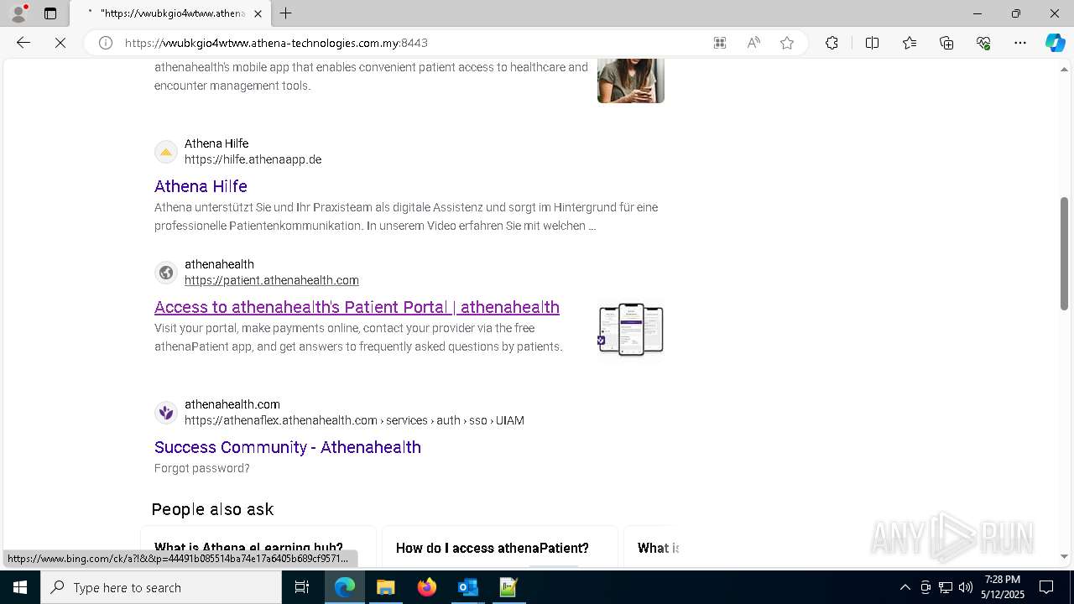Click the Athena Hilfe site favicon
The height and width of the screenshot is (604, 1074).
tap(166, 152)
